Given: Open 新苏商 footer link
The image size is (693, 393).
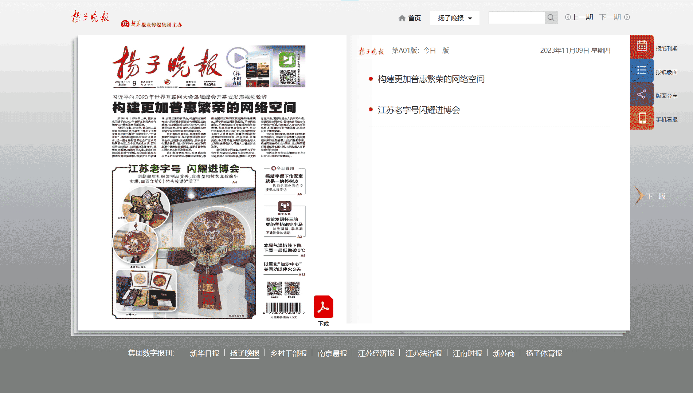Looking at the screenshot, I should click(504, 353).
